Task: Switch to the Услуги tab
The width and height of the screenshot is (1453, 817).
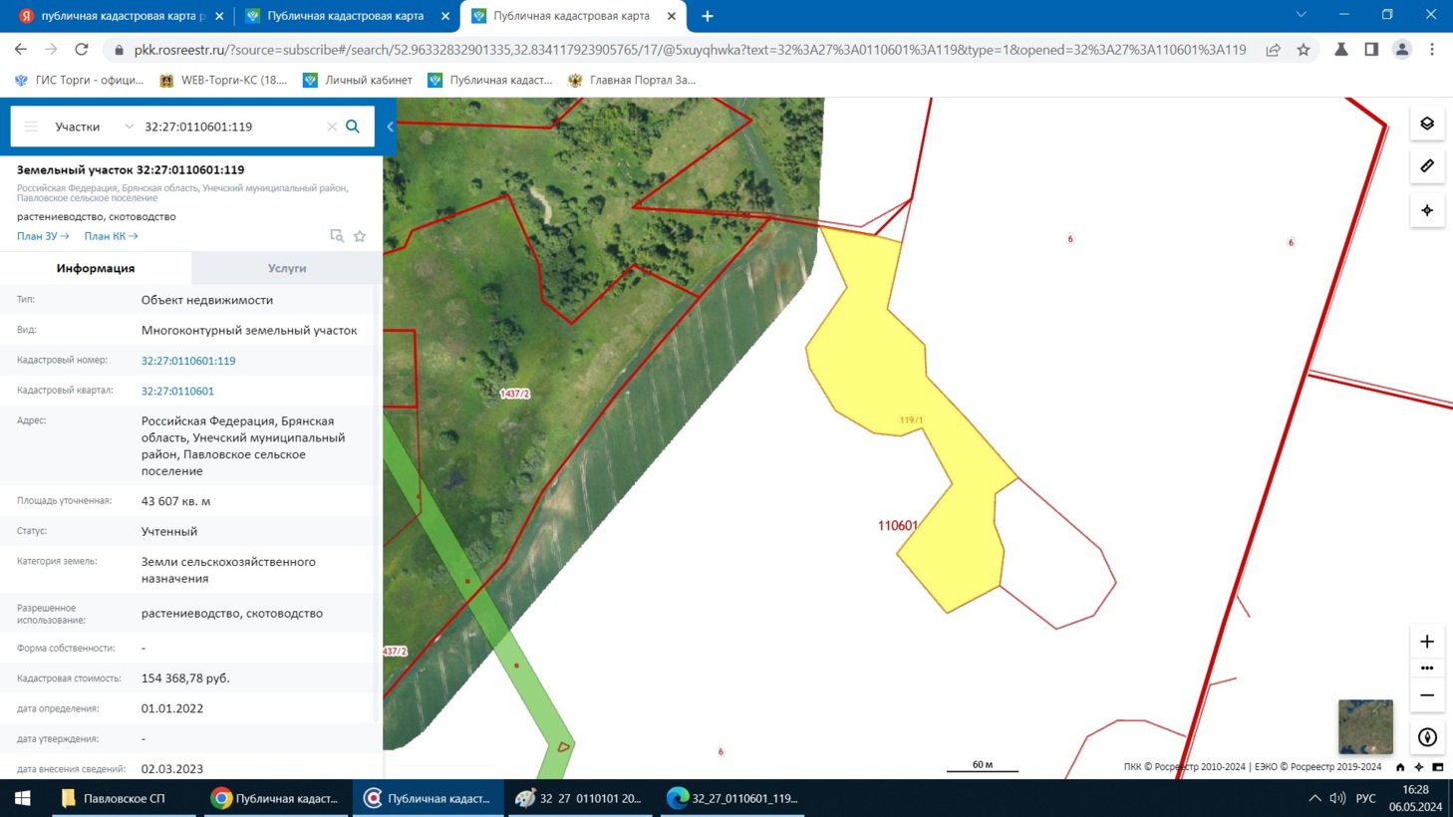Action: point(287,268)
